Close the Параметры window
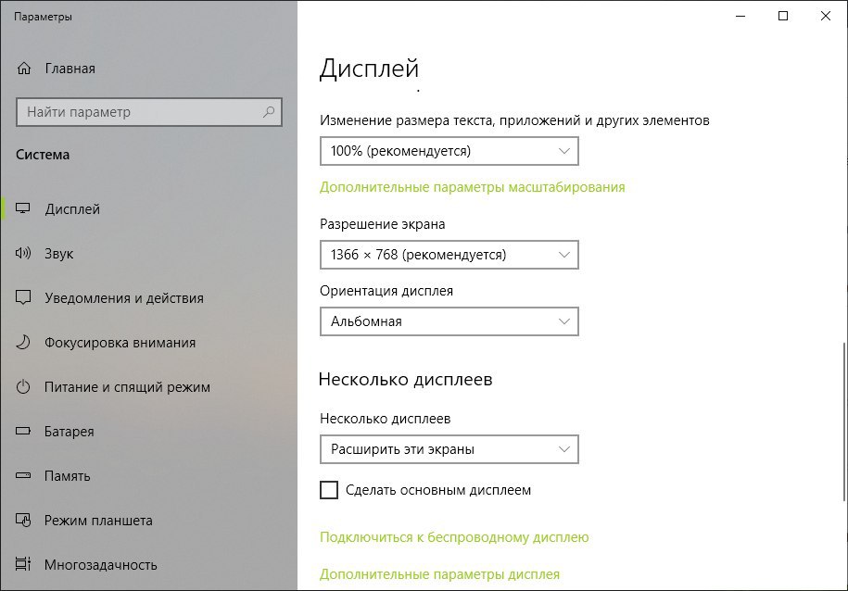The height and width of the screenshot is (591, 848). point(825,17)
